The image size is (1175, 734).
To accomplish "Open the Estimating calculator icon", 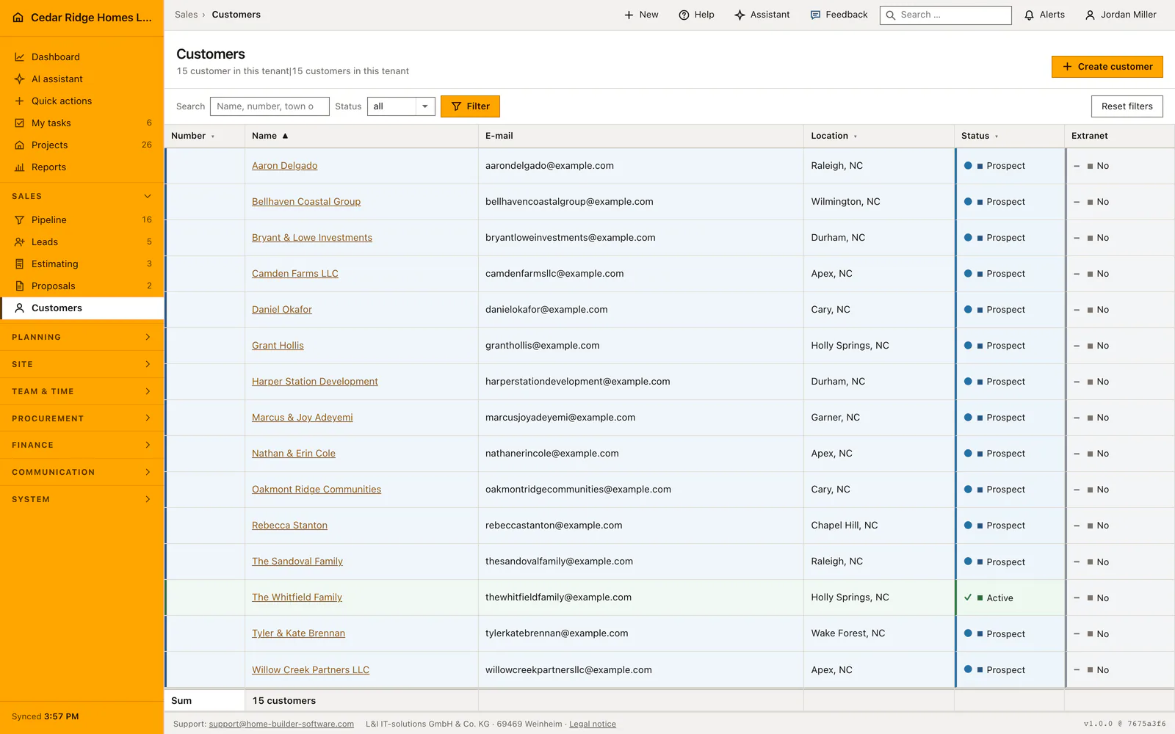I will (x=20, y=264).
